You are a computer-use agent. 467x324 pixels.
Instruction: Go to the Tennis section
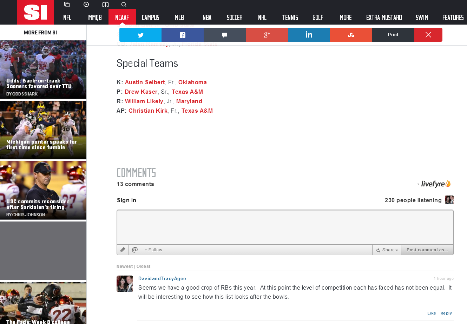(290, 17)
